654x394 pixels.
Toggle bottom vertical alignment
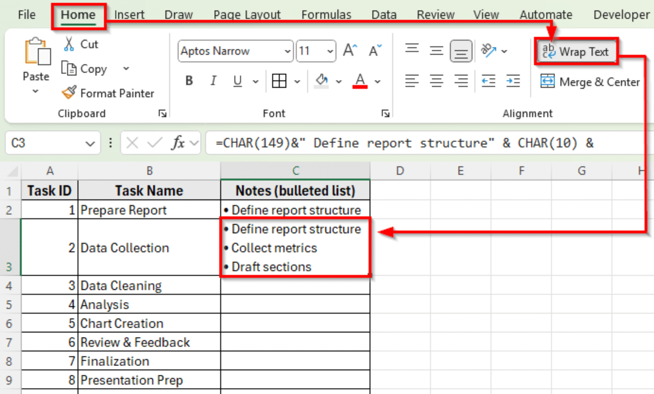(461, 51)
